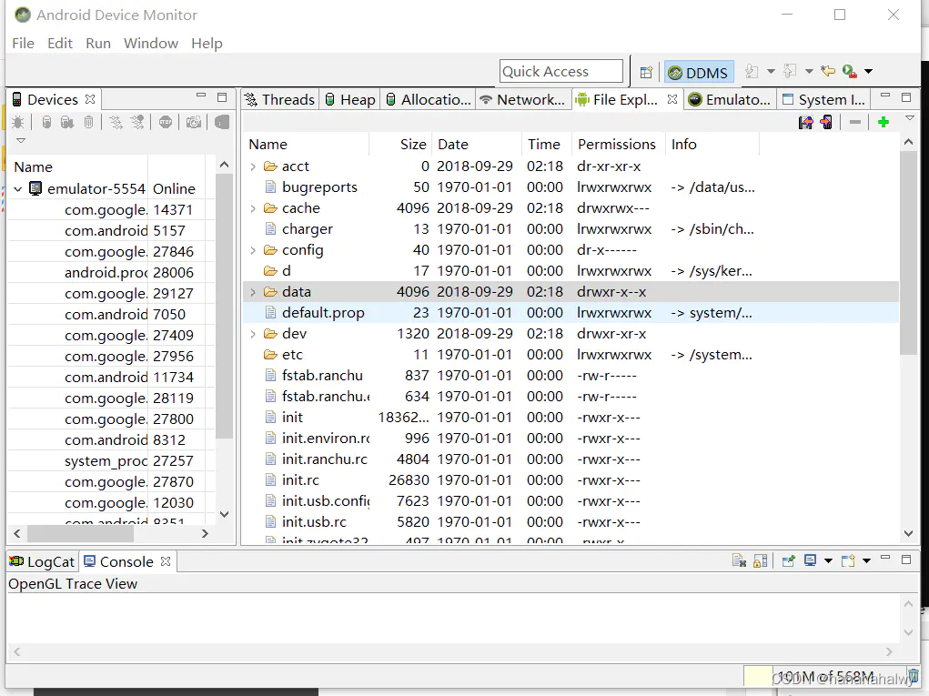
Task: Switch to the Heap tab
Action: click(x=349, y=99)
